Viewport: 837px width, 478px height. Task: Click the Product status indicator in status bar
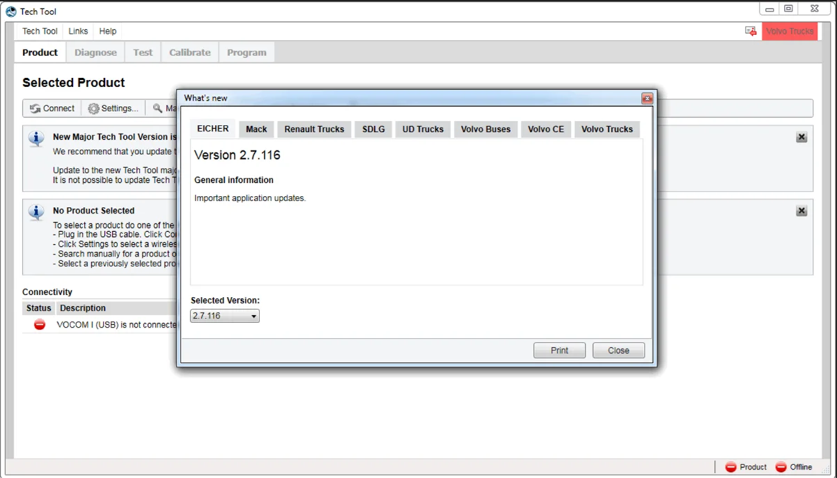coord(746,468)
